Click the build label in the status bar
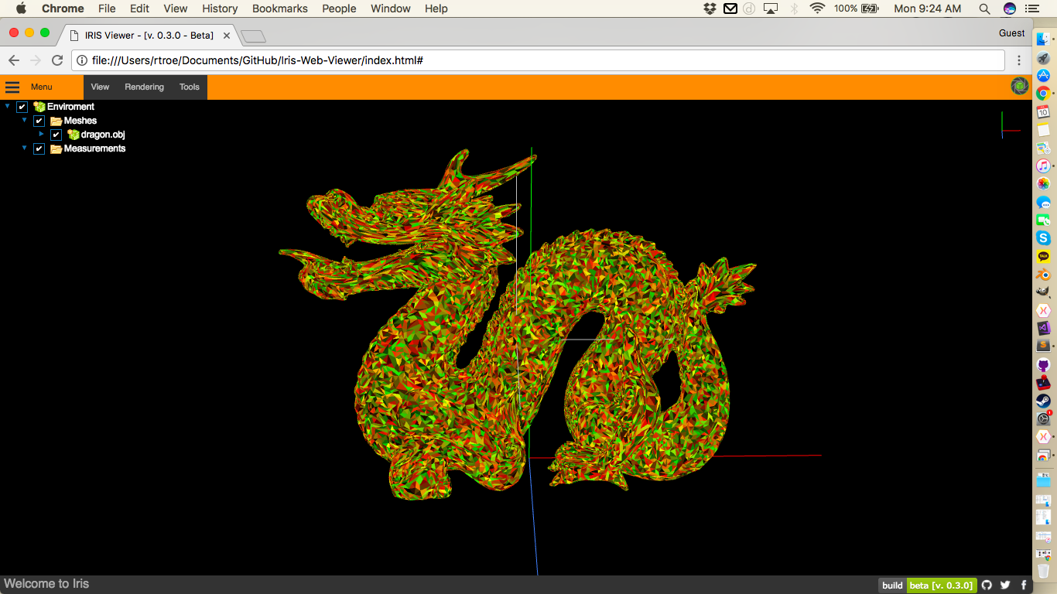Viewport: 1057px width, 594px height. pos(891,585)
